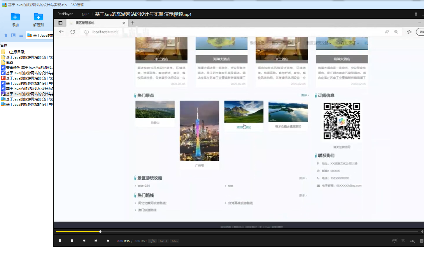Toggle the S/W decoder indicator
This screenshot has width=424, height=270.
click(x=152, y=241)
